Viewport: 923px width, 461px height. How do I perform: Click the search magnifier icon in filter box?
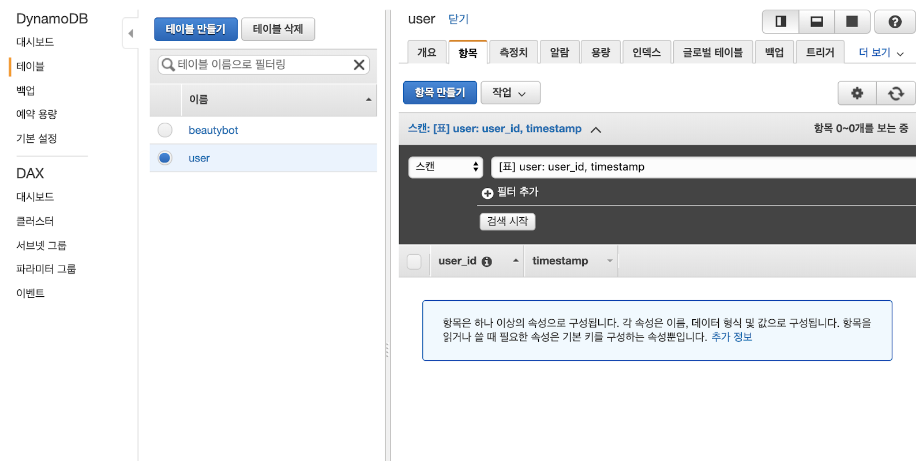click(x=168, y=65)
